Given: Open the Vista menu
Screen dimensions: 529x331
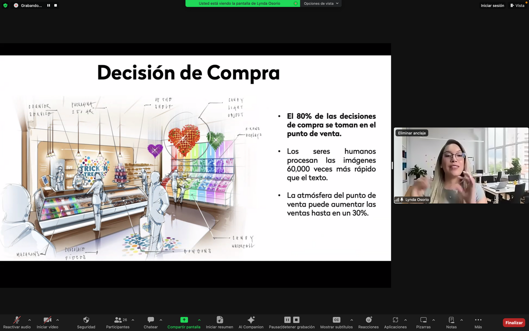Looking at the screenshot, I should 517,6.
